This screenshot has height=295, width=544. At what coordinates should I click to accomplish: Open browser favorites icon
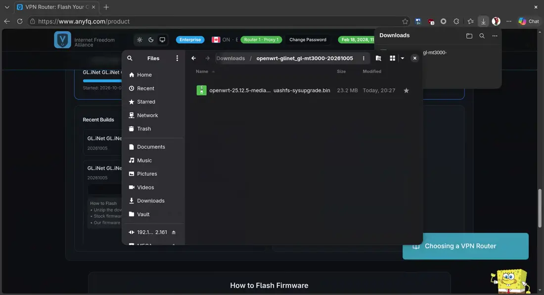coord(470,21)
